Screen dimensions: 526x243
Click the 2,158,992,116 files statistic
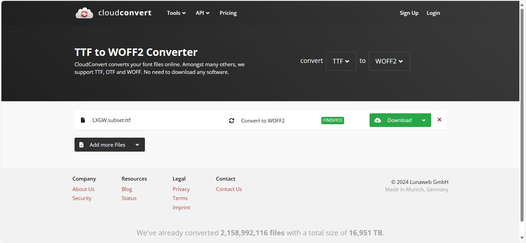tap(253, 233)
